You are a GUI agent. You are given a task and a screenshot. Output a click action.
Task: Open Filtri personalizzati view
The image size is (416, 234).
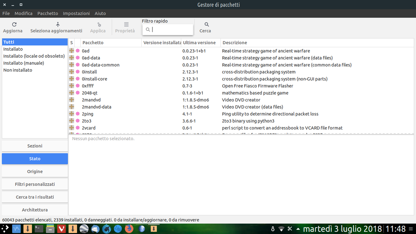click(x=35, y=184)
